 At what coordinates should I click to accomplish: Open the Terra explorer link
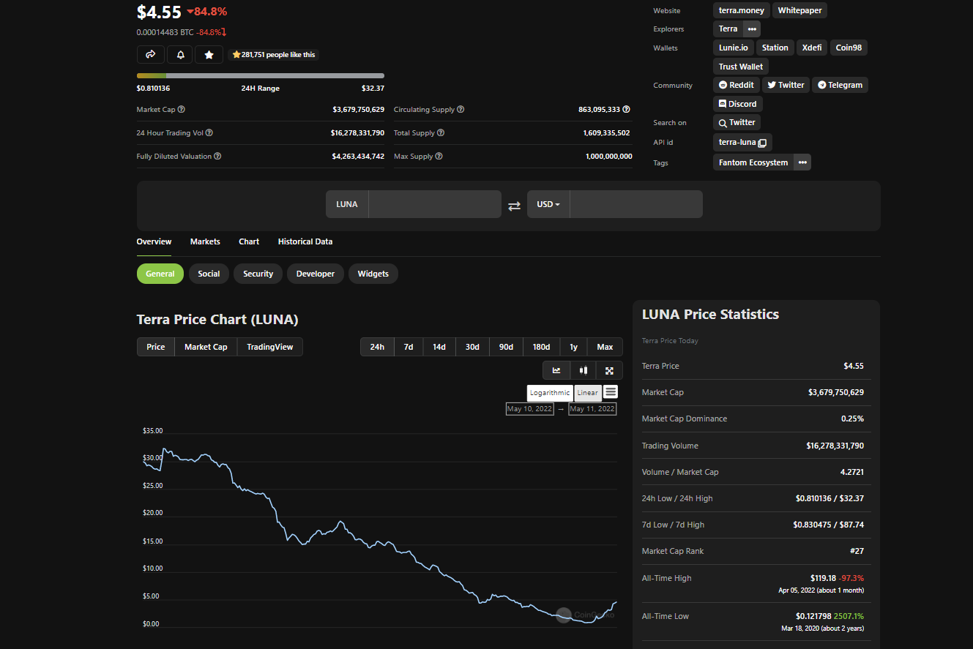[x=728, y=29]
